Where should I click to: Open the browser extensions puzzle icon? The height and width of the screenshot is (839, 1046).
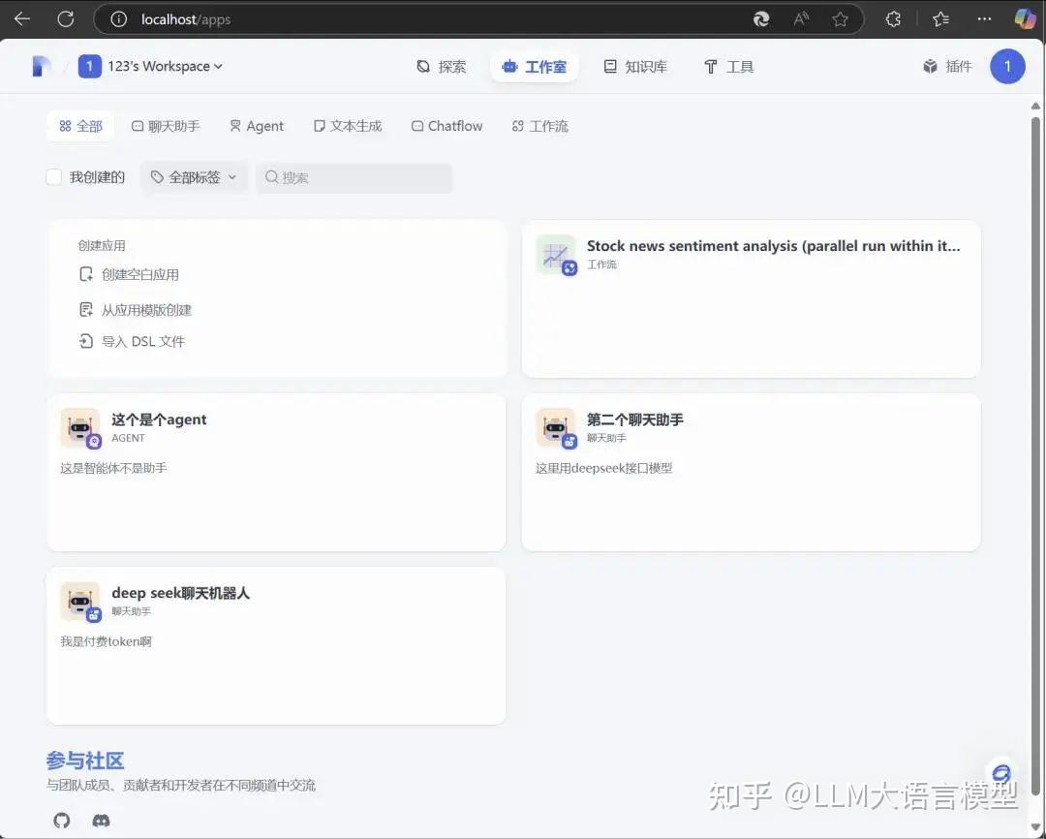click(893, 19)
